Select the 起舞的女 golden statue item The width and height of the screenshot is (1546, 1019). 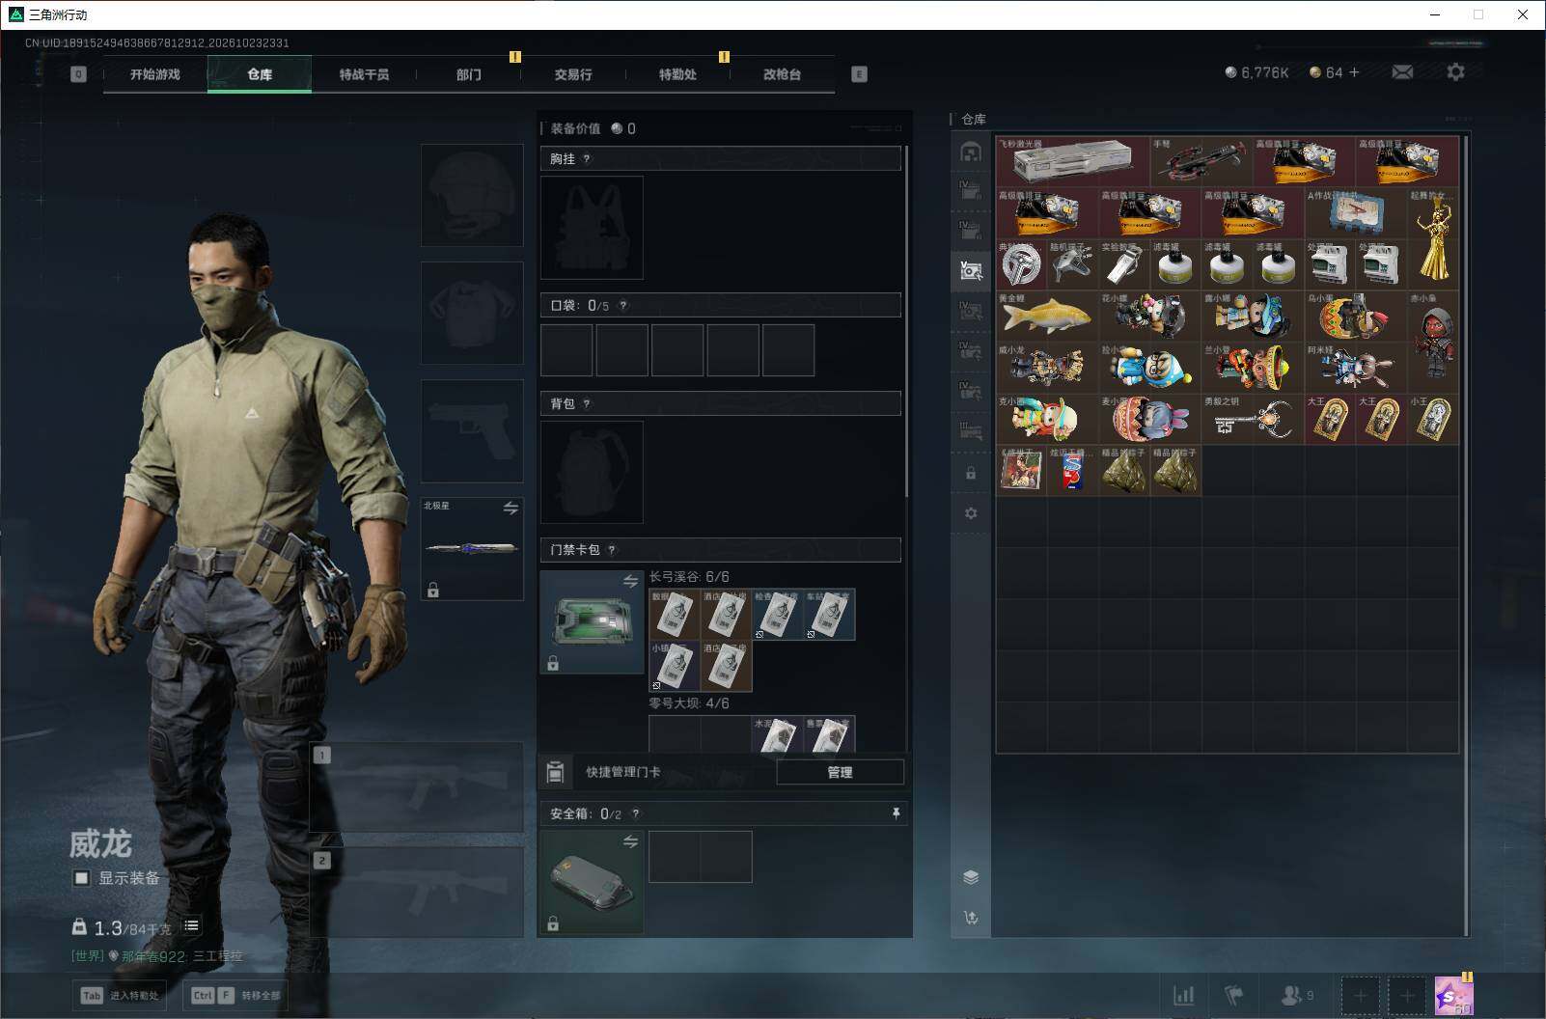click(1433, 237)
